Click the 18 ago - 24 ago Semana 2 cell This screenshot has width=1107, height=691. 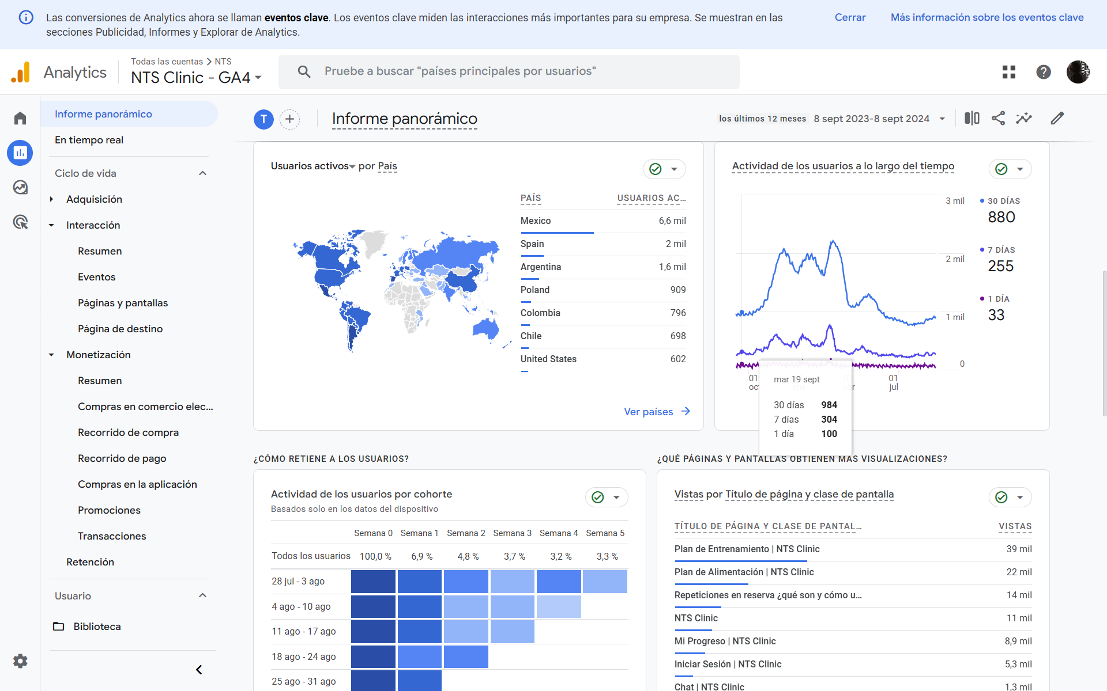(x=466, y=656)
